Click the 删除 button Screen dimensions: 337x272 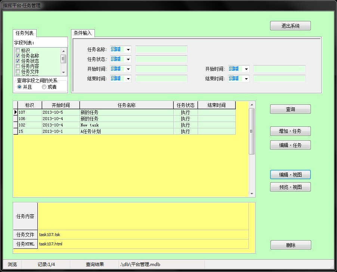click(291, 245)
